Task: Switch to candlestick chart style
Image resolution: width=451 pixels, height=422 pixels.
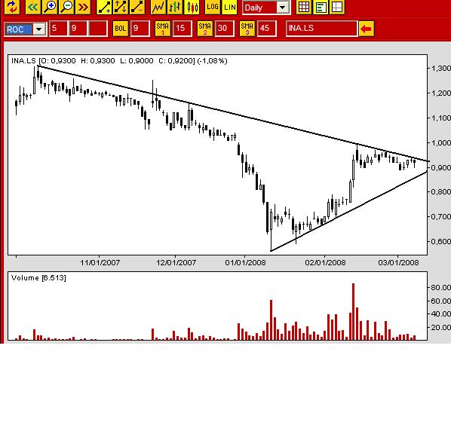Action: (192, 7)
